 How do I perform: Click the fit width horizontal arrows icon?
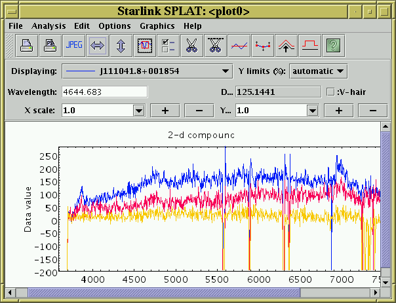[97, 46]
